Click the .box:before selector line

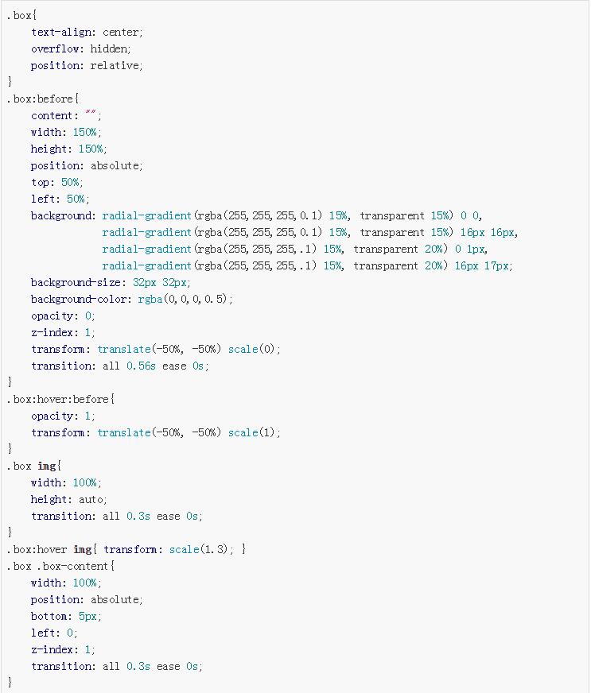pyautogui.click(x=44, y=99)
